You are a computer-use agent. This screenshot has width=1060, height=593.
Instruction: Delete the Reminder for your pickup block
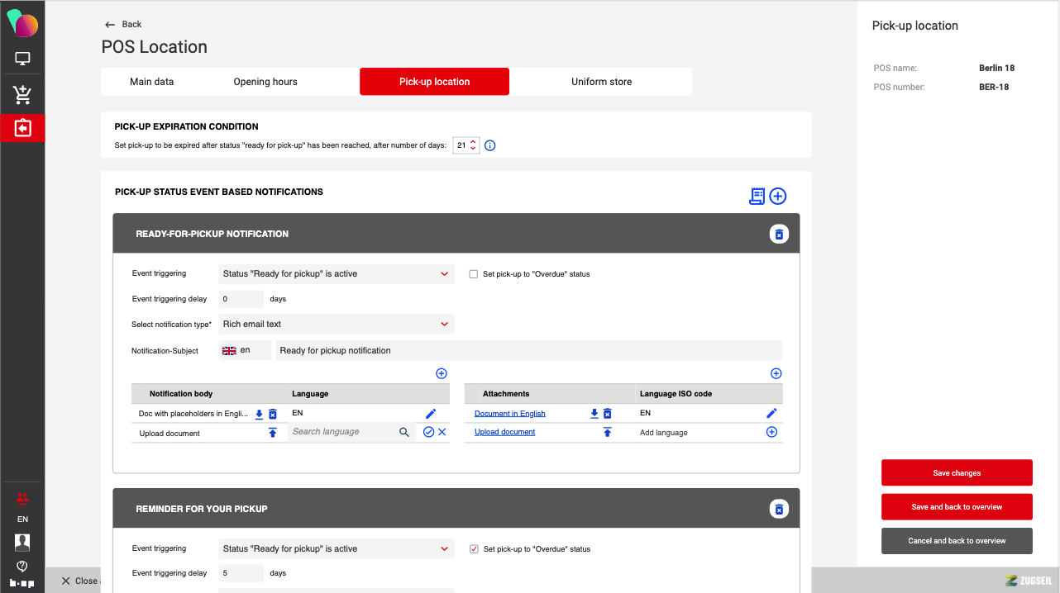click(778, 509)
